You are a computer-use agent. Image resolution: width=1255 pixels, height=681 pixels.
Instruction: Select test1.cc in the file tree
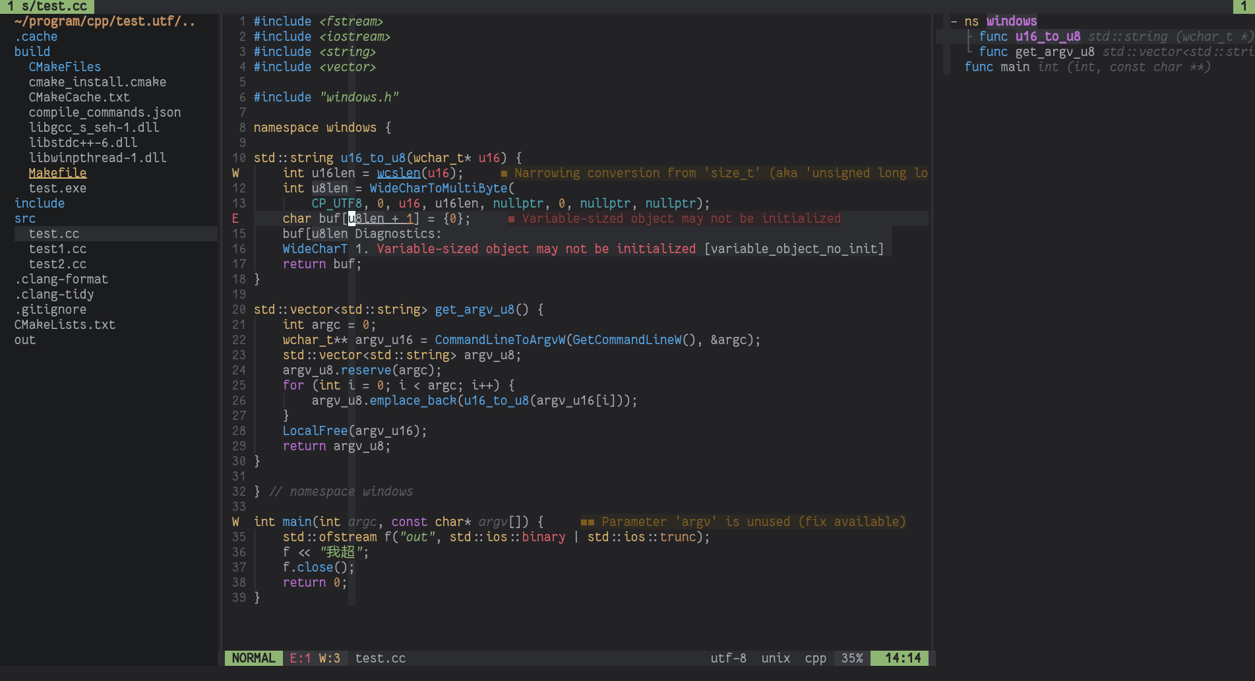click(x=58, y=249)
